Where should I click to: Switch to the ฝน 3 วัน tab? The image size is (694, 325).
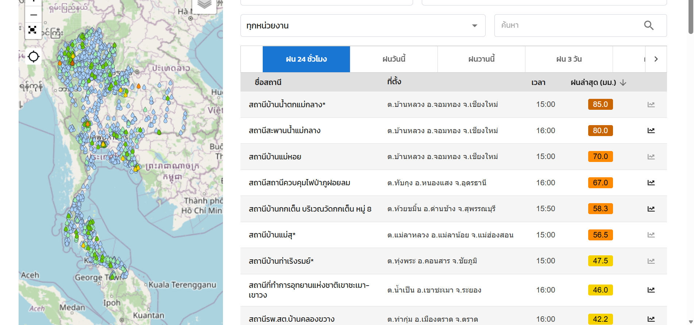pyautogui.click(x=569, y=59)
